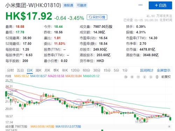Click the latest candlestick on the chart
This screenshot has width=175, height=131.
(170, 119)
